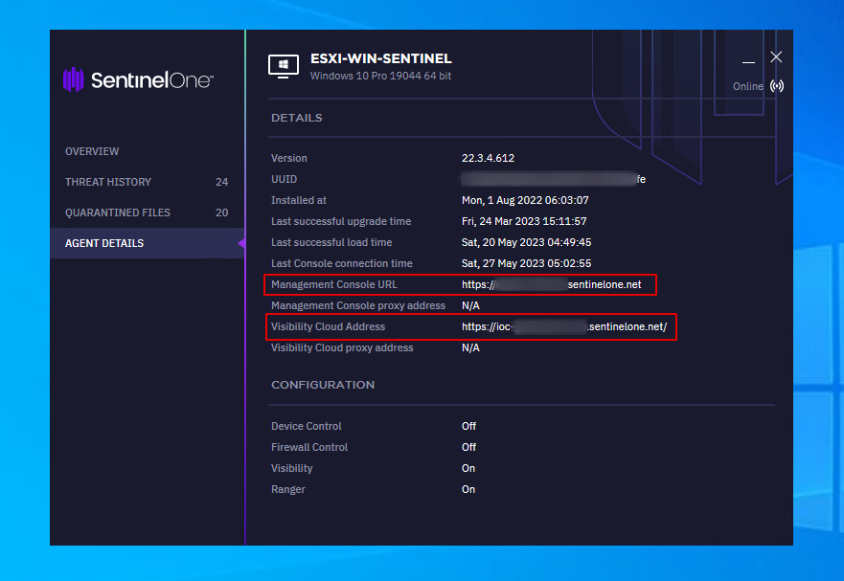Image resolution: width=844 pixels, height=581 pixels.
Task: Click the Management Console proxy N/A value
Action: click(470, 305)
